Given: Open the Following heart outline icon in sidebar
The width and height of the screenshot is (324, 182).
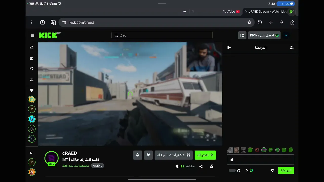Looking at the screenshot, I should (32, 69).
